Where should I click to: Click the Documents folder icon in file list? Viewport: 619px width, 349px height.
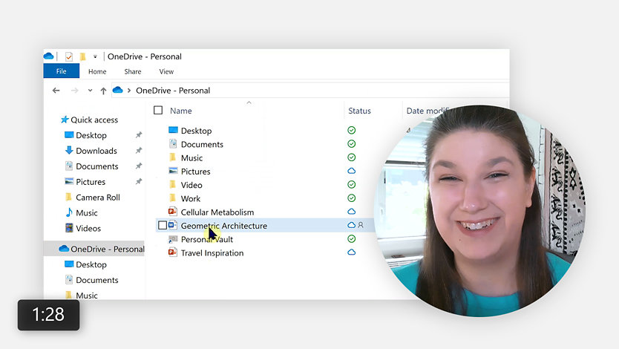coord(173,144)
